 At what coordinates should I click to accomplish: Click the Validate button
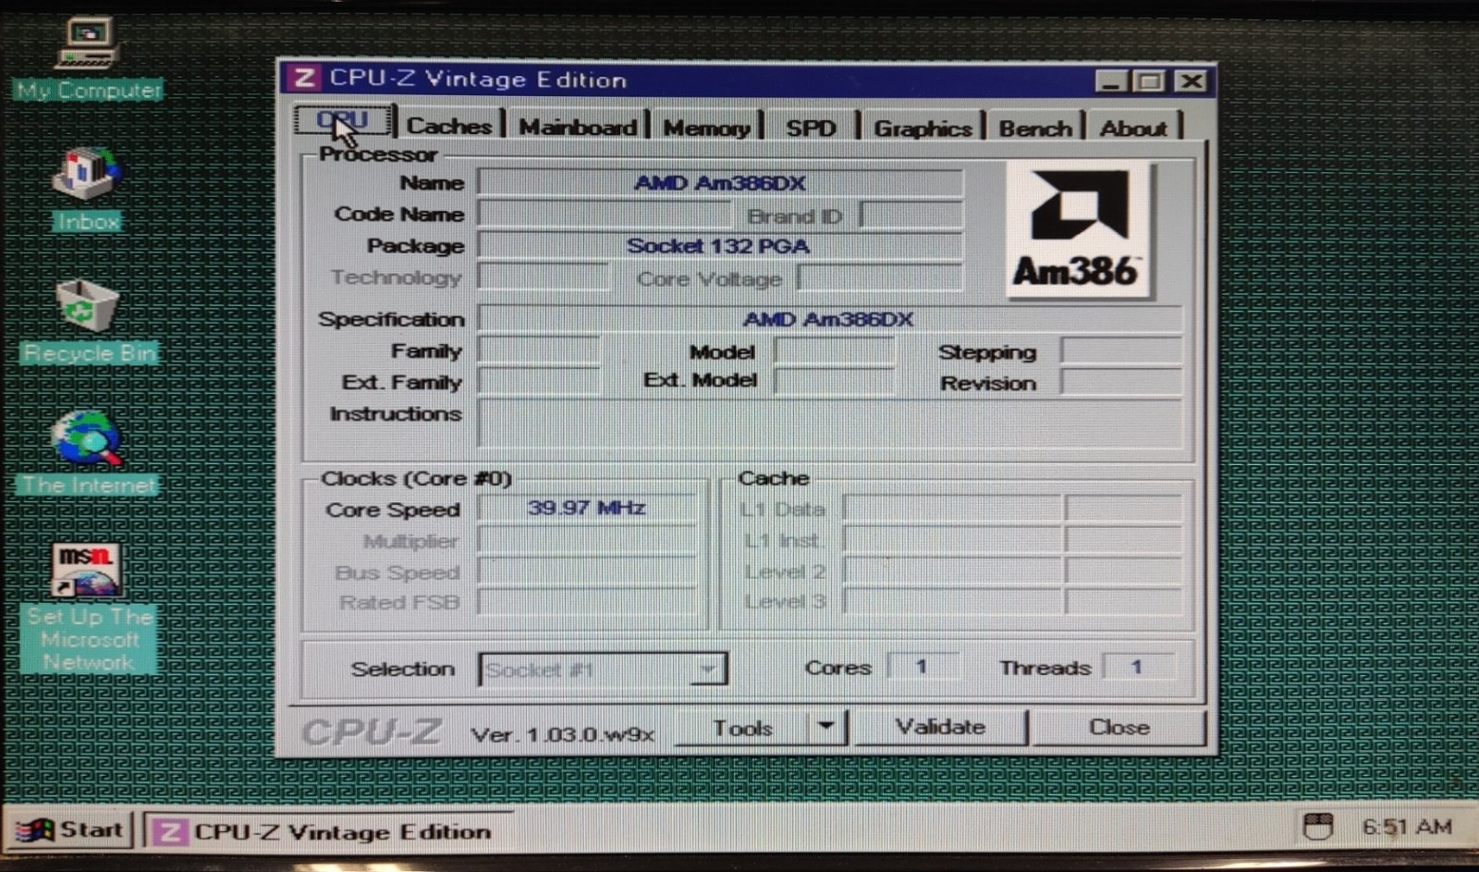pyautogui.click(x=940, y=727)
